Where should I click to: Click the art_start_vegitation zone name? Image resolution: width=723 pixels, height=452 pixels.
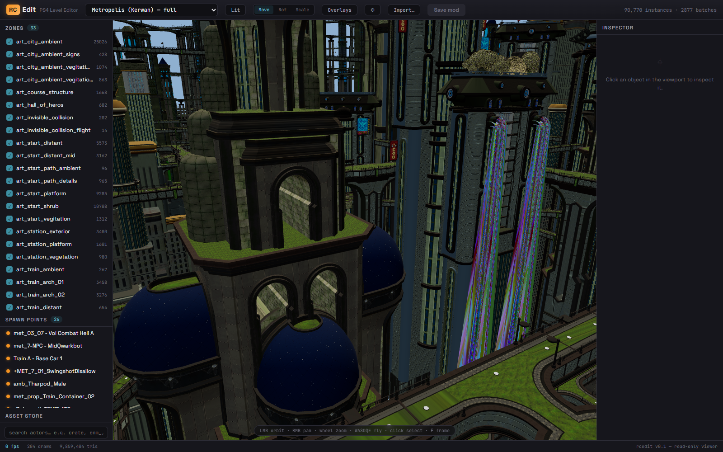point(43,219)
